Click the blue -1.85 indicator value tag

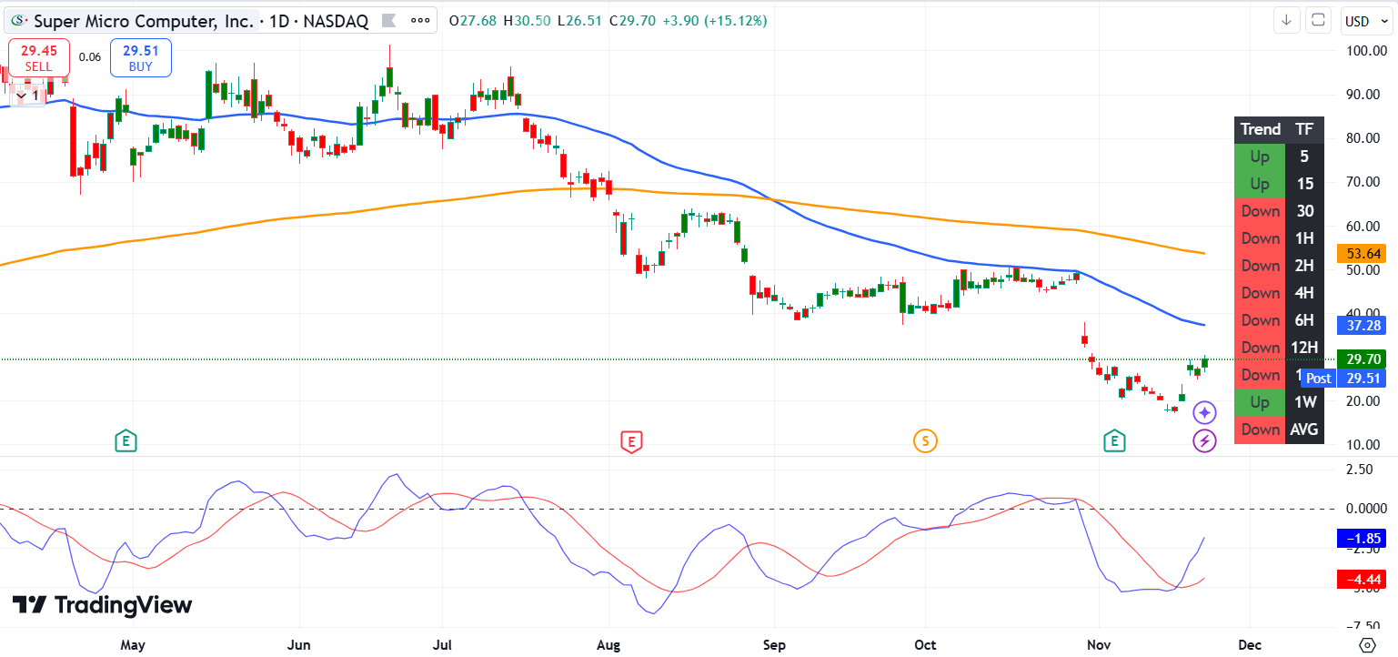click(1362, 538)
